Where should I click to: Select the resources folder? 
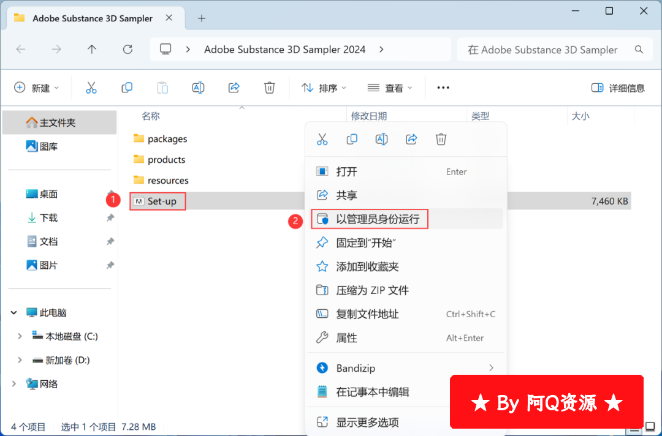coord(161,180)
